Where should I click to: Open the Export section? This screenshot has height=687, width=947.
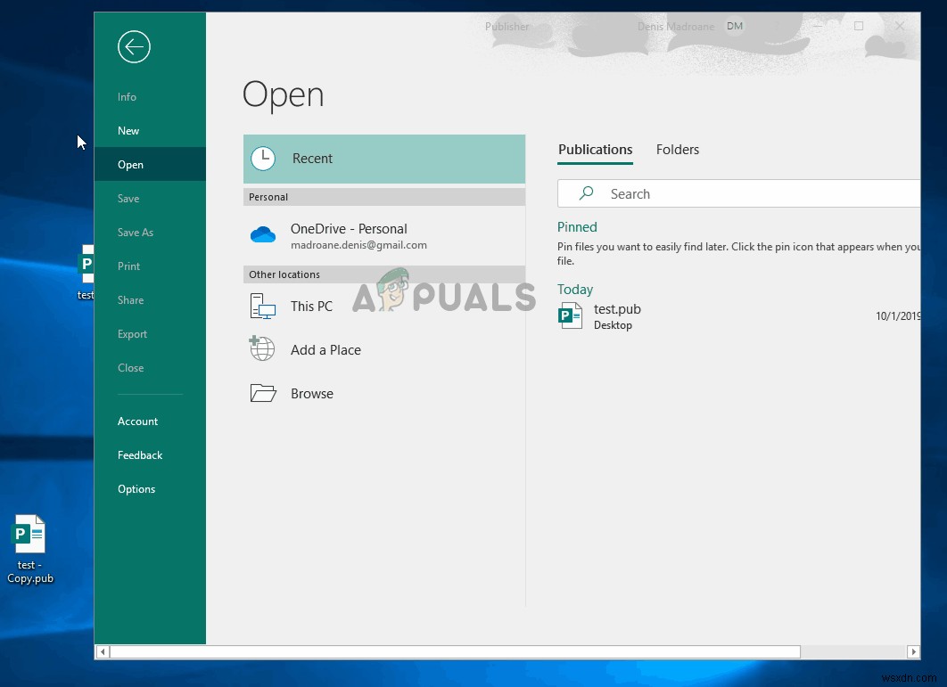pyautogui.click(x=132, y=334)
